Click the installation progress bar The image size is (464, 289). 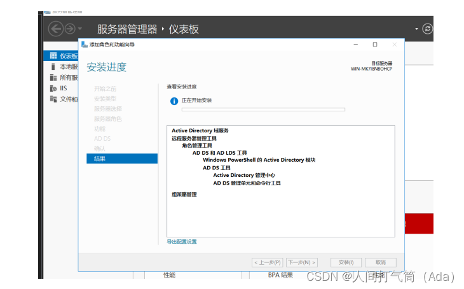[263, 109]
